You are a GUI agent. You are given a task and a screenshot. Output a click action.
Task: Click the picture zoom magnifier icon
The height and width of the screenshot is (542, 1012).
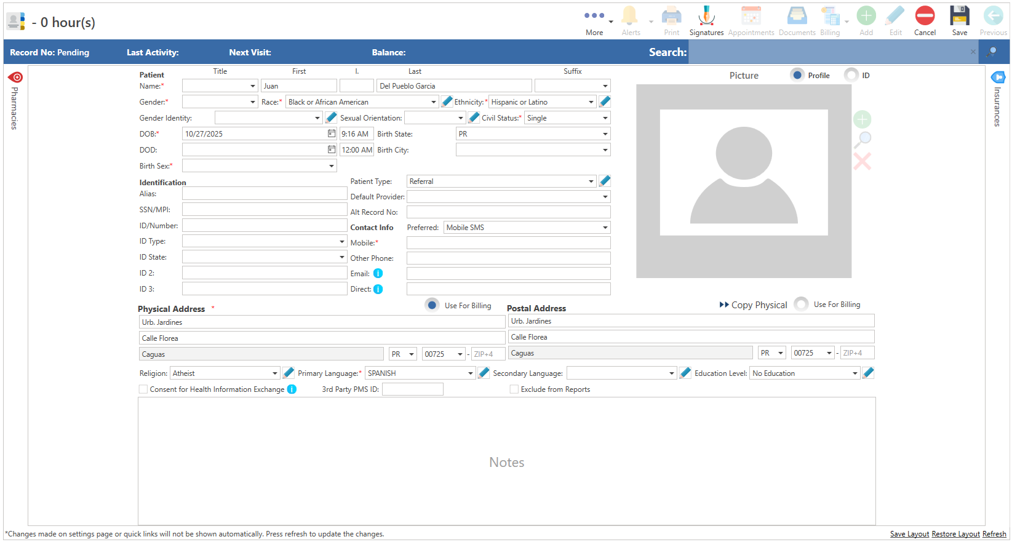pos(863,140)
